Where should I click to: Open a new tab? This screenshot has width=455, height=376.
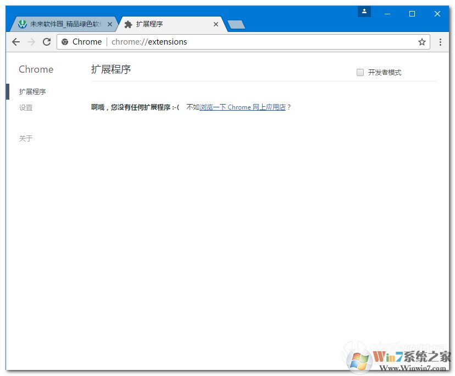236,25
